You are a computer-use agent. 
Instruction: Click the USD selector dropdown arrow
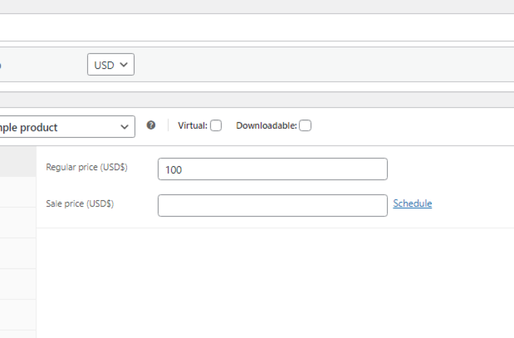[123, 64]
